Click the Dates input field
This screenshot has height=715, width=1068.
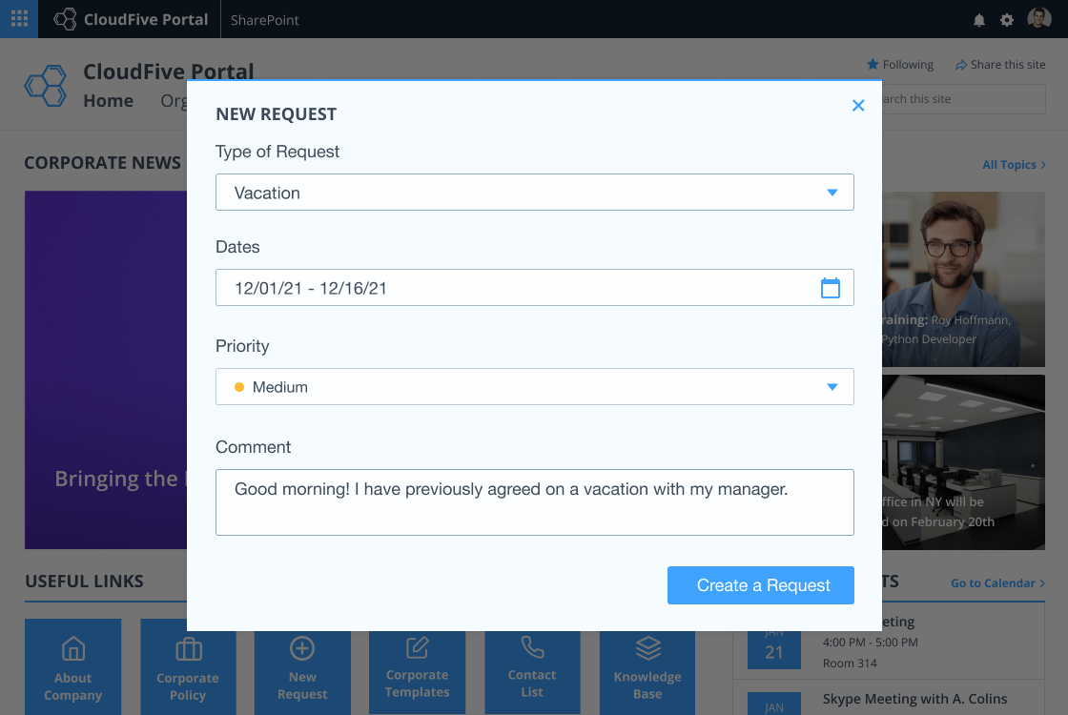click(x=515, y=288)
